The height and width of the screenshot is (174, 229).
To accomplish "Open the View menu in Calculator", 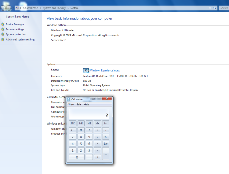I will [71, 105].
